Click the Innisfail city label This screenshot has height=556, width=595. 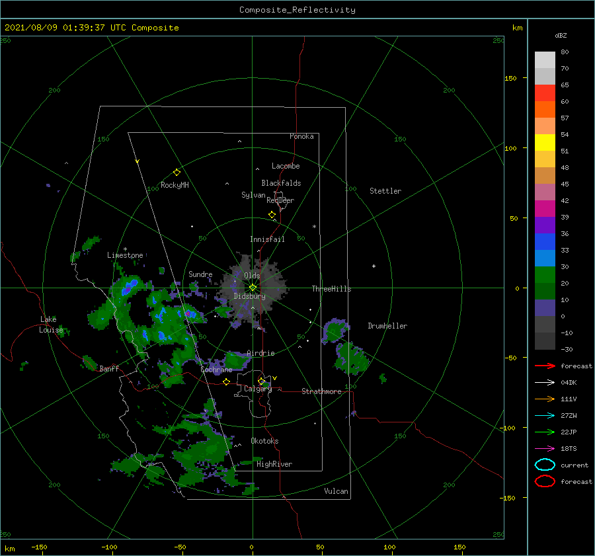click(267, 239)
